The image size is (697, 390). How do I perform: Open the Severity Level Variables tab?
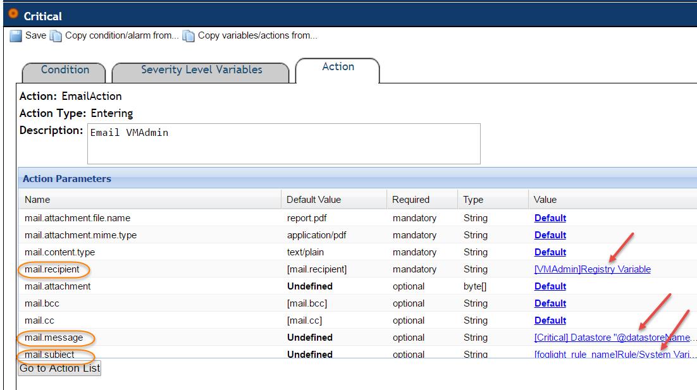(201, 70)
